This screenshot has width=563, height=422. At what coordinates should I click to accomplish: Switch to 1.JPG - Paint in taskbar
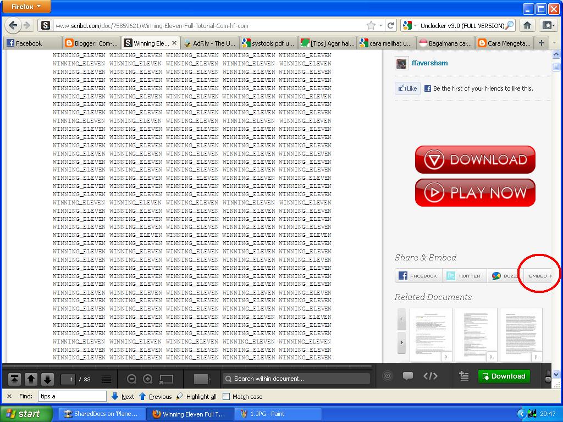(x=277, y=414)
